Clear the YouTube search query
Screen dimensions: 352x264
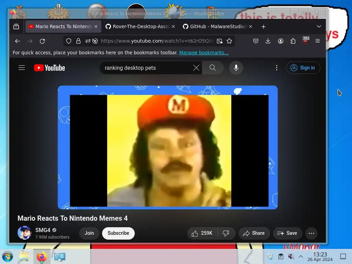click(196, 68)
